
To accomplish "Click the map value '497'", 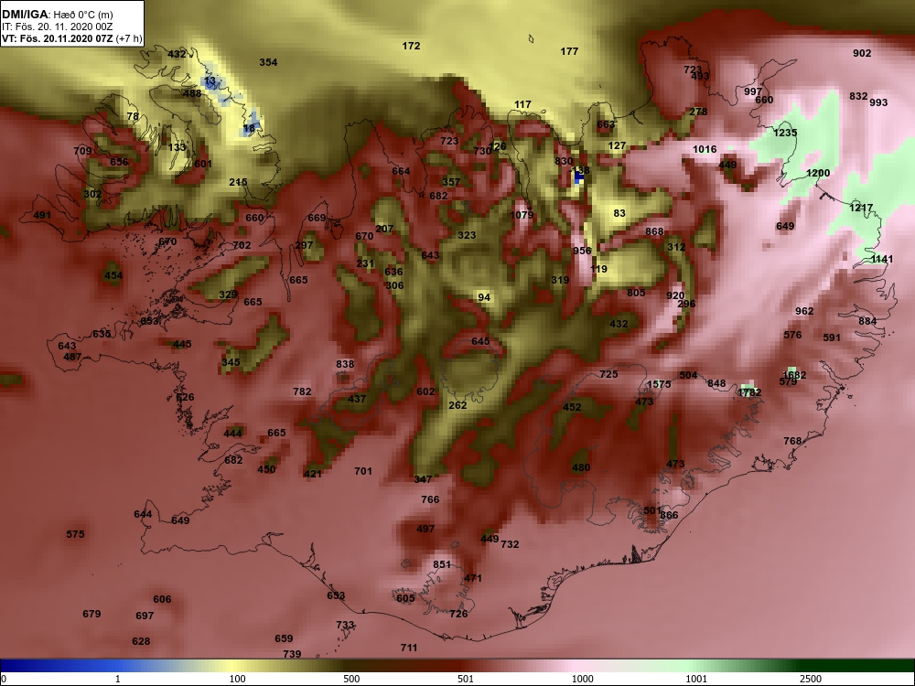I will pyautogui.click(x=425, y=529).
